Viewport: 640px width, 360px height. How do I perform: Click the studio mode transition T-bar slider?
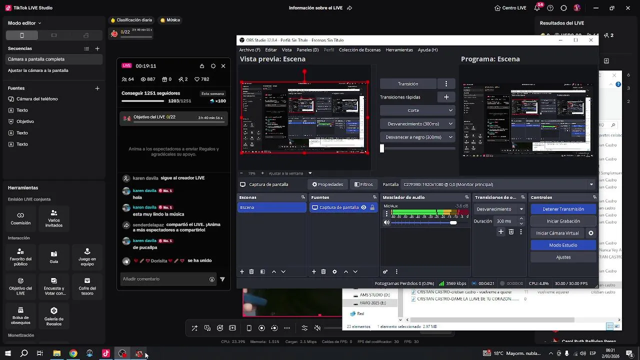(382, 148)
